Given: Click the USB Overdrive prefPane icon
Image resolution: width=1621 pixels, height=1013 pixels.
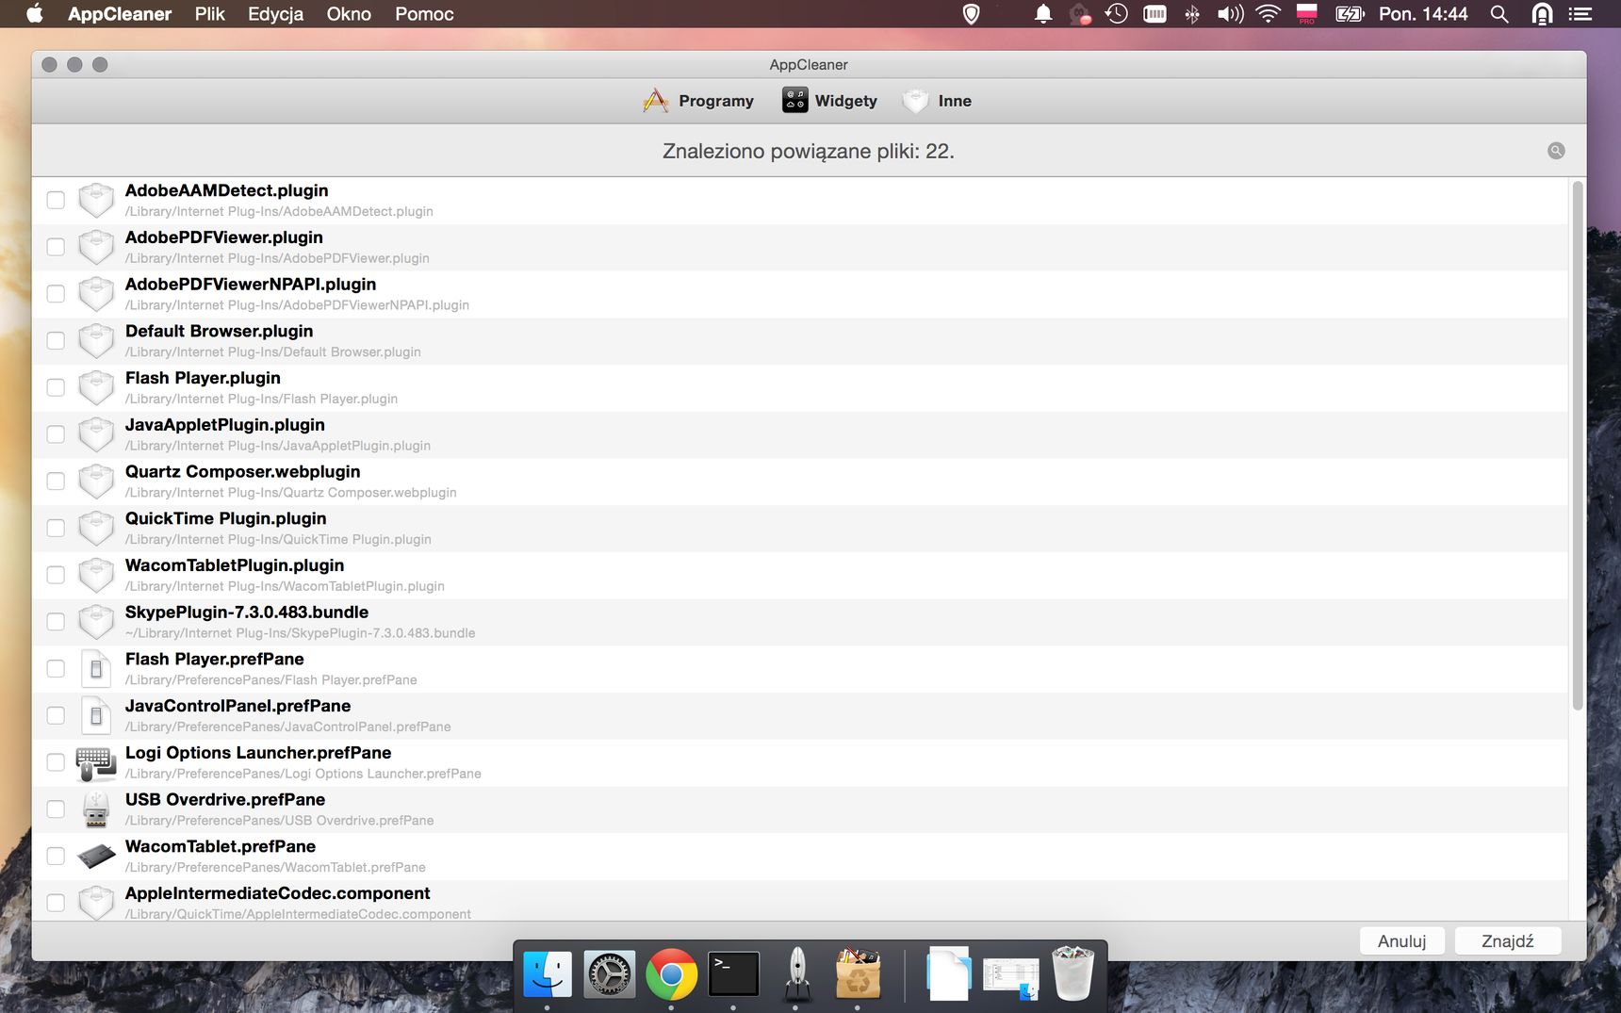Looking at the screenshot, I should [x=96, y=809].
